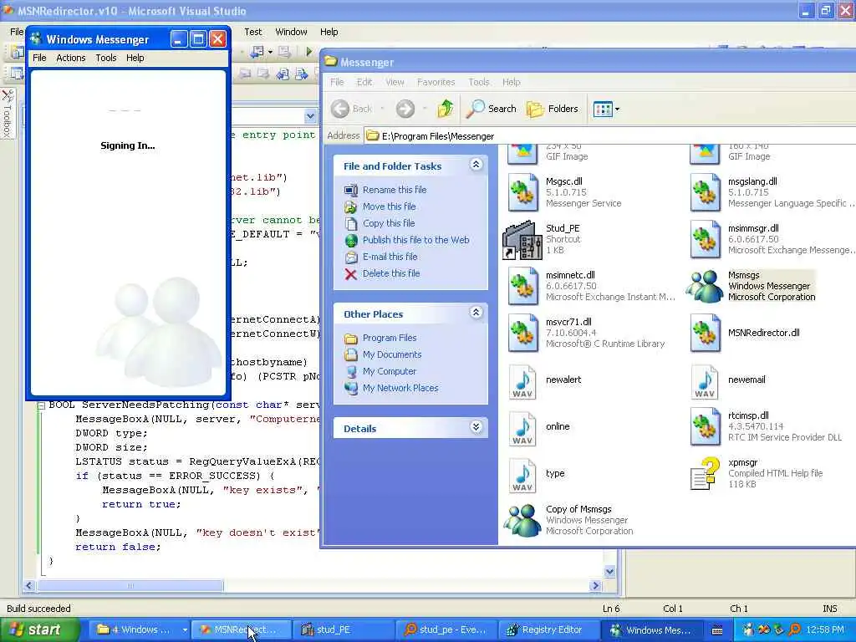The height and width of the screenshot is (642, 856).
Task: Click Explorer Forward arrow button
Action: tap(405, 109)
